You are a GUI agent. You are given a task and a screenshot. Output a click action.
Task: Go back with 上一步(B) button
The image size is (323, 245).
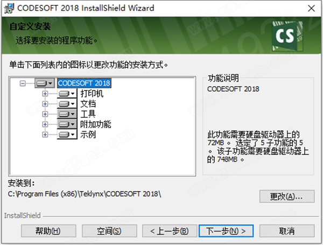[170, 231]
